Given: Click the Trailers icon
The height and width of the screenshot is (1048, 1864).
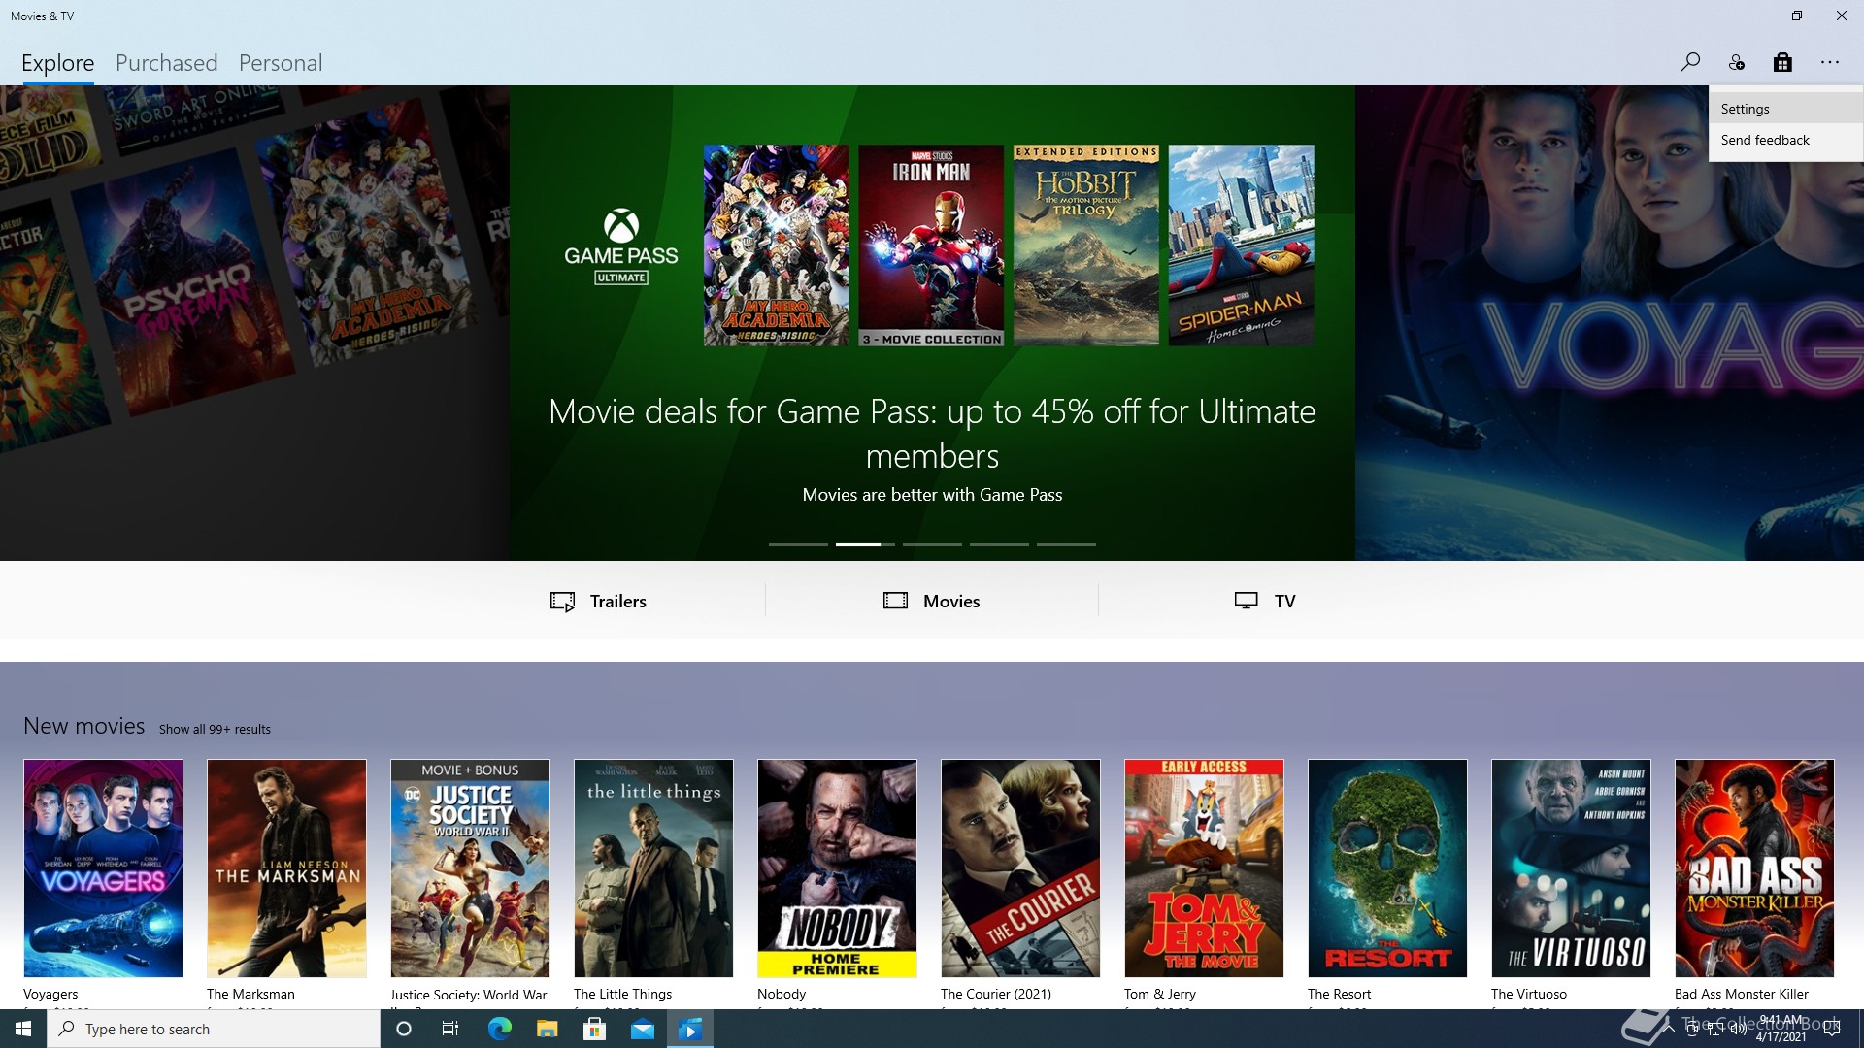Looking at the screenshot, I should (x=562, y=602).
